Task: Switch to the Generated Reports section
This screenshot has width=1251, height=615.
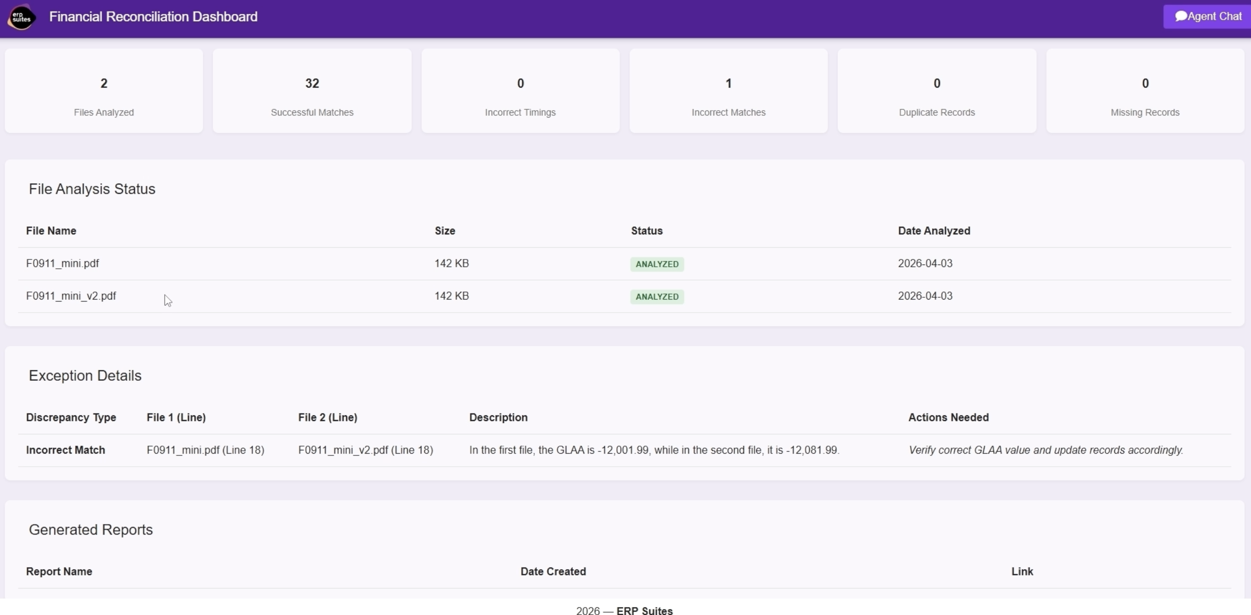Action: coord(91,529)
